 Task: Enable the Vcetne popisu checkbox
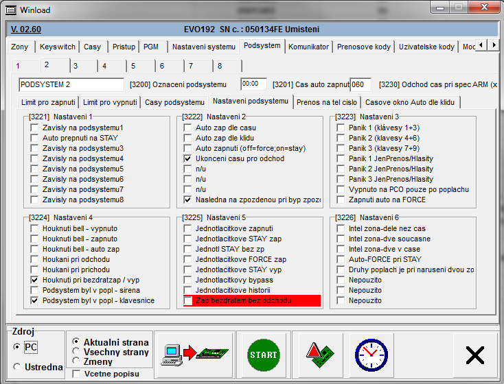[x=76, y=374]
